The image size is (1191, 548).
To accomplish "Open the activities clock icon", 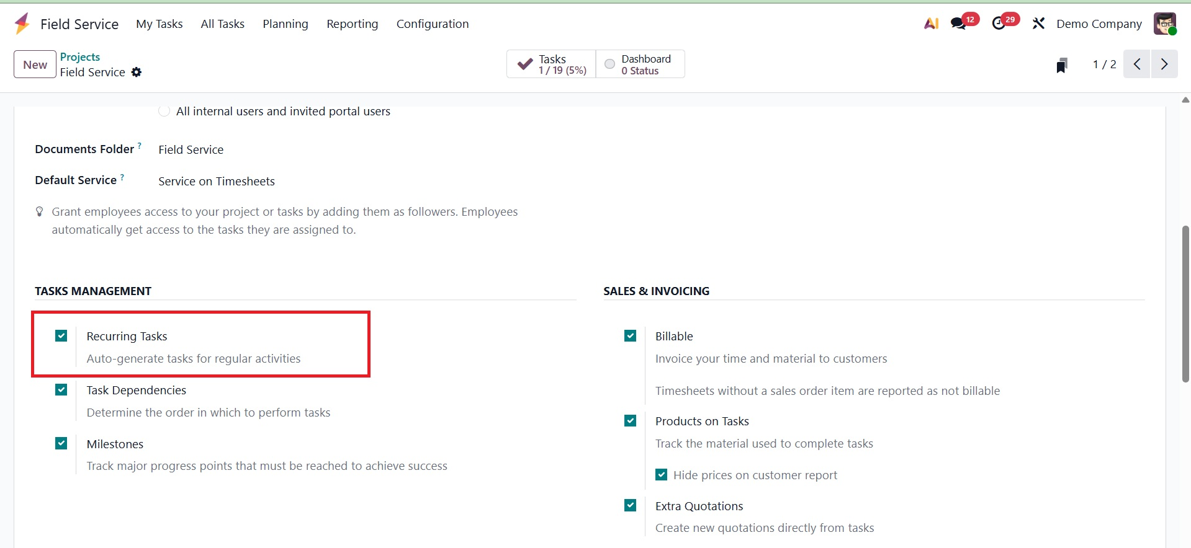I will 999,24.
